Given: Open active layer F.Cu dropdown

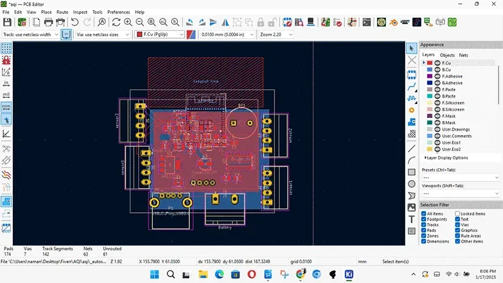Looking at the screenshot, I should pyautogui.click(x=159, y=34).
